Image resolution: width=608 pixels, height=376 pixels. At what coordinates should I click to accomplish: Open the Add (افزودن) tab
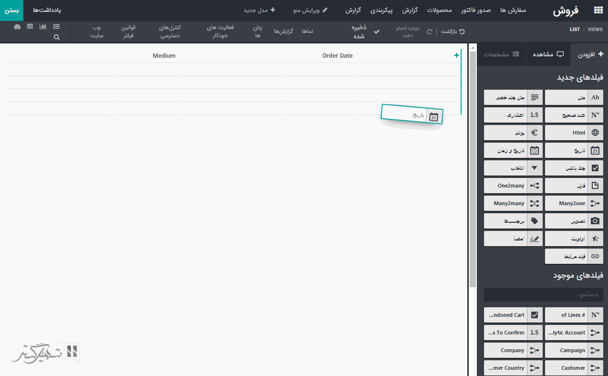590,54
